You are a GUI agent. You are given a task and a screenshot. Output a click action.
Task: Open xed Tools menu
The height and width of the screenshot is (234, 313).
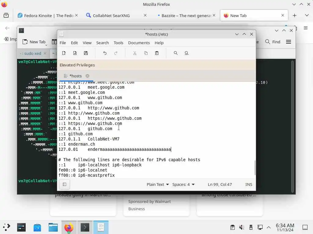pyautogui.click(x=118, y=43)
